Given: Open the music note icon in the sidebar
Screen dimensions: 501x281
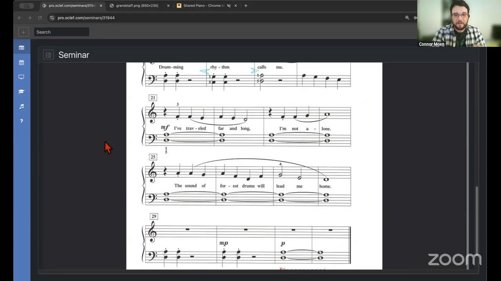Looking at the screenshot, I should (x=22, y=106).
